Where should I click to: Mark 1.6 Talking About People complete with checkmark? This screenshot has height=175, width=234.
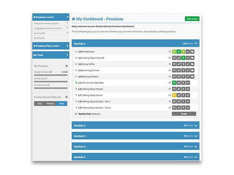click(188, 89)
